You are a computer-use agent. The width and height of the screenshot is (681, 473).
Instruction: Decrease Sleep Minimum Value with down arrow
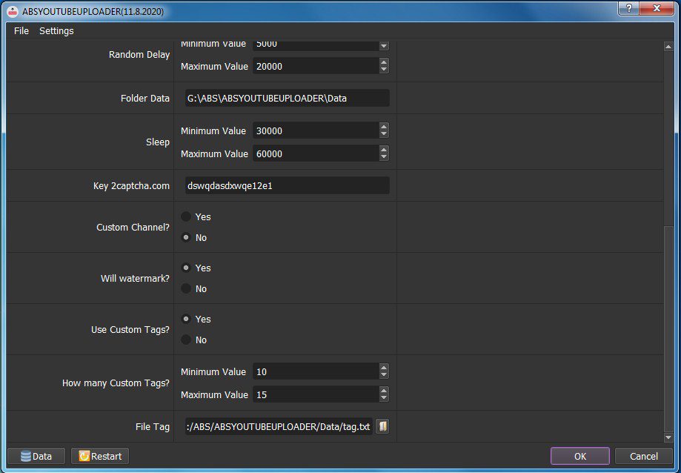[x=384, y=134]
